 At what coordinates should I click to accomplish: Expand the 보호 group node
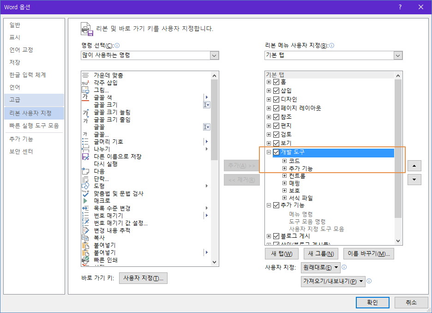[285, 190]
